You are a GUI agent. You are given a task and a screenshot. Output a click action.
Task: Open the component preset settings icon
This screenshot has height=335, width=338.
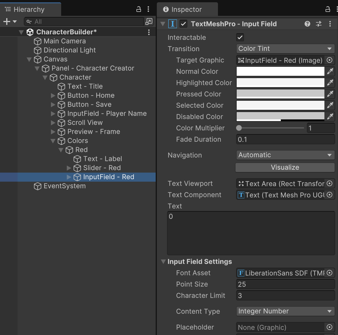(x=319, y=24)
